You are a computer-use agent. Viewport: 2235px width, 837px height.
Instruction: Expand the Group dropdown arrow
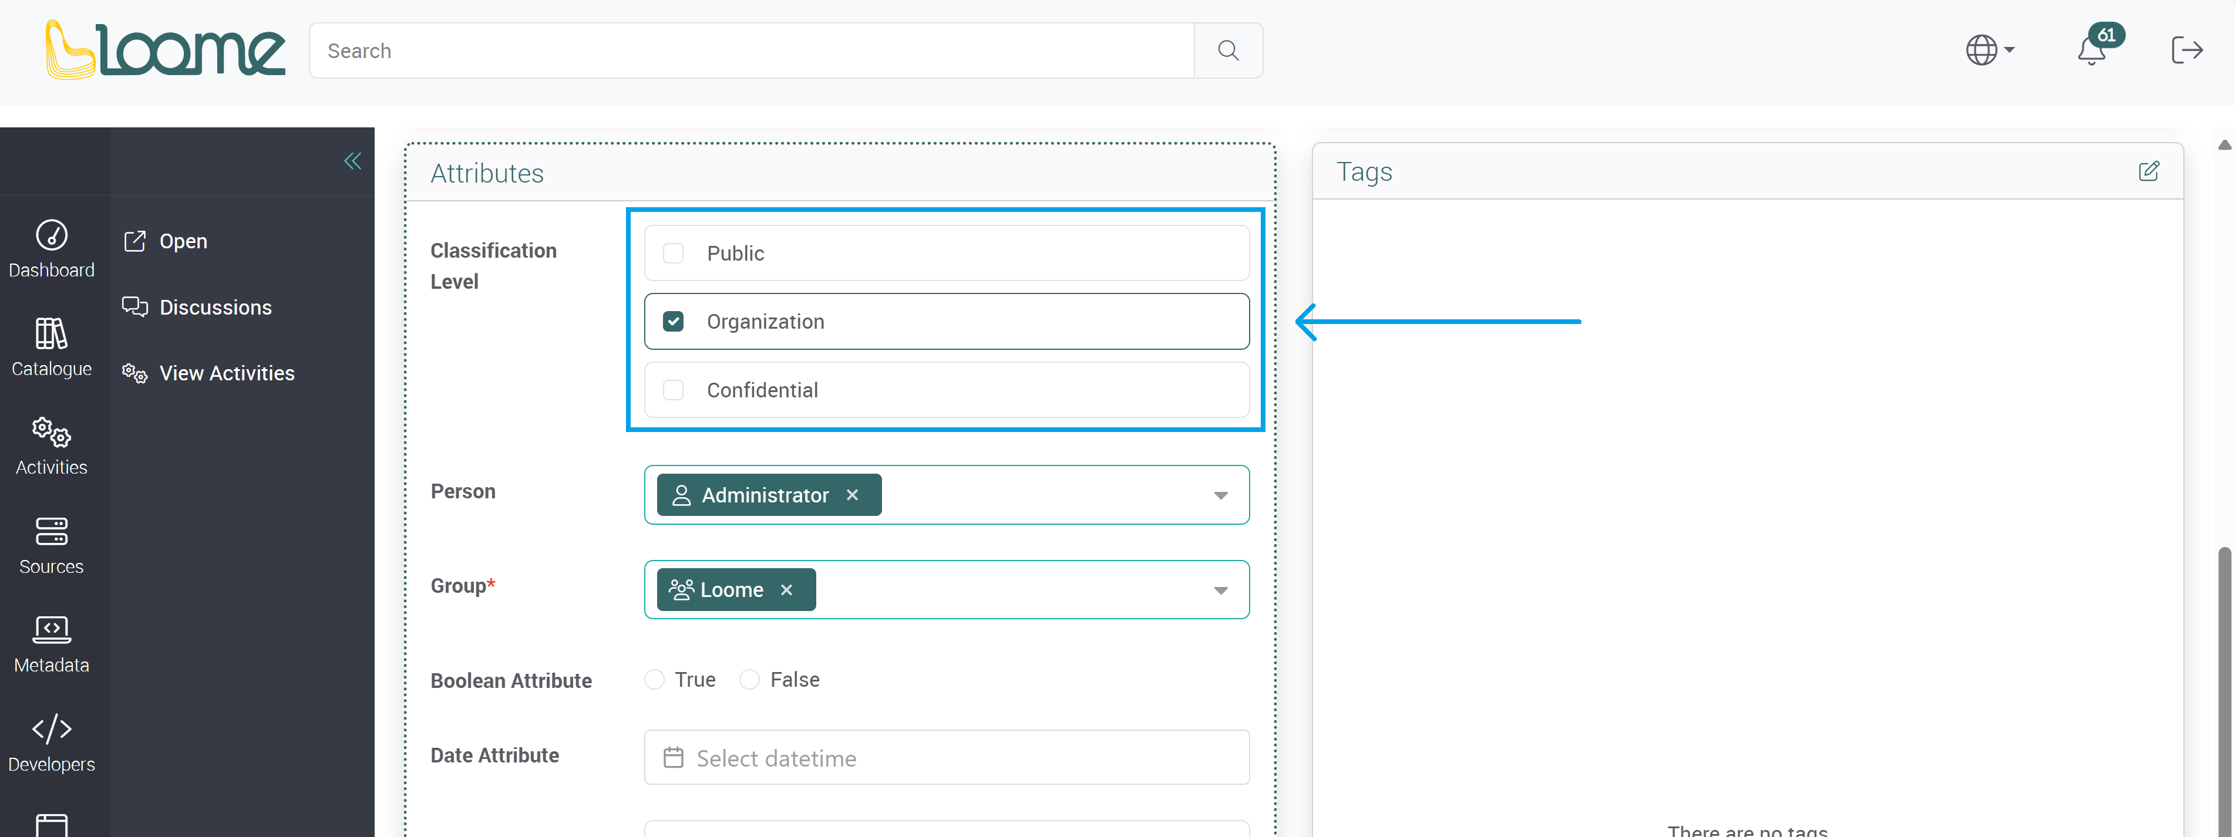tap(1220, 590)
